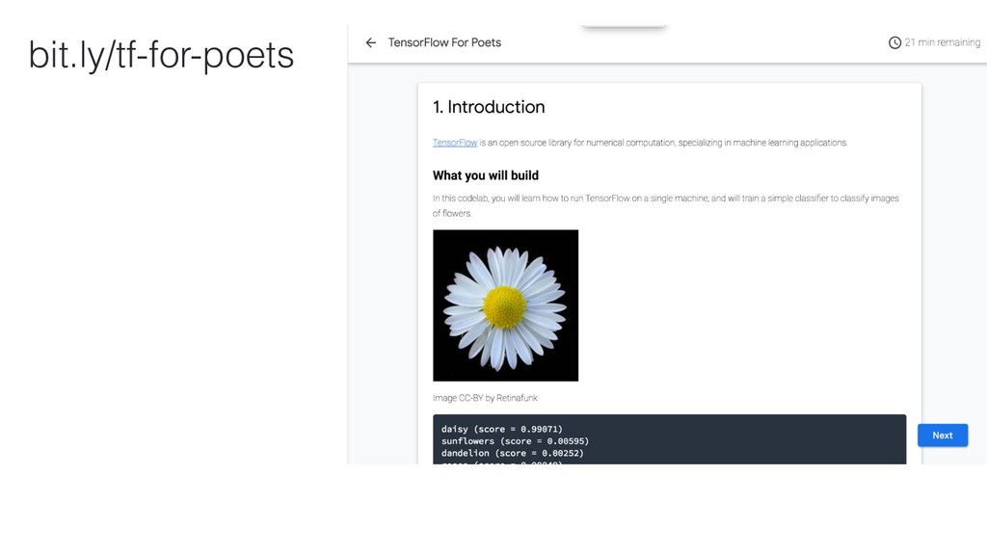Image resolution: width=987 pixels, height=555 pixels.
Task: Click the daisy flower image
Action: pos(505,305)
